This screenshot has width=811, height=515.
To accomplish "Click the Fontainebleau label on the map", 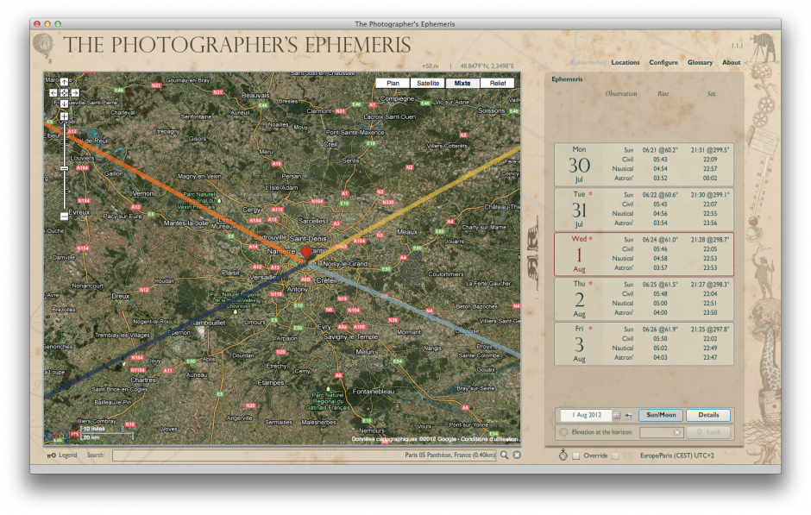I will pos(374,392).
